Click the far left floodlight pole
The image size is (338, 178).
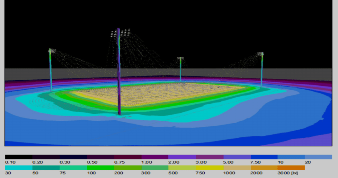[x=51, y=72]
